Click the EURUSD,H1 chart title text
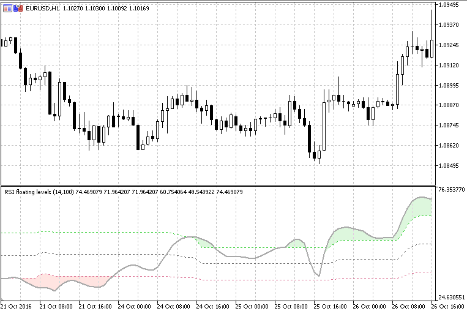 pyautogui.click(x=42, y=9)
